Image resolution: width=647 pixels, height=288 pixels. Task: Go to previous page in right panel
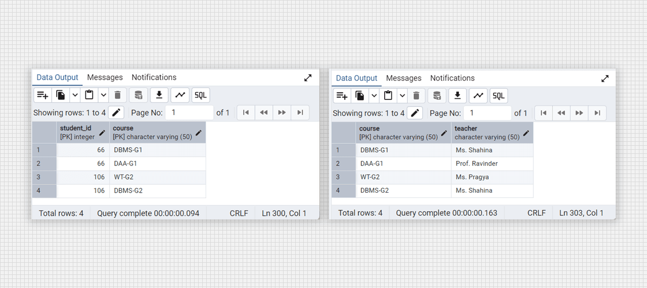point(561,113)
